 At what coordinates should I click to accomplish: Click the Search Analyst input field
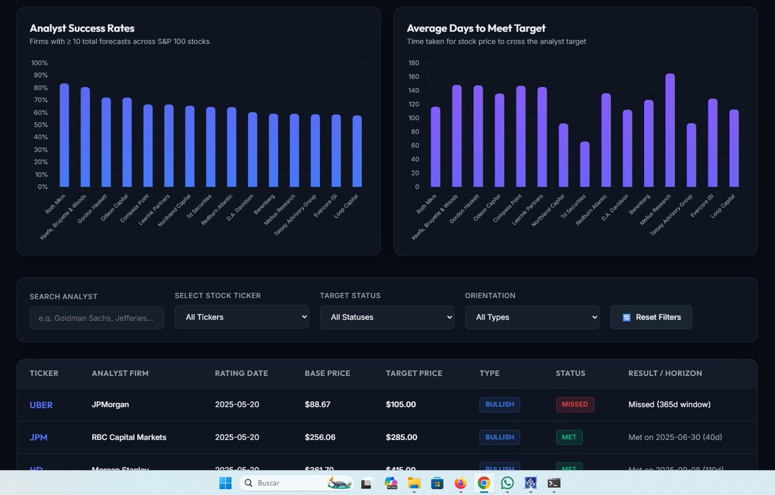[x=97, y=318]
